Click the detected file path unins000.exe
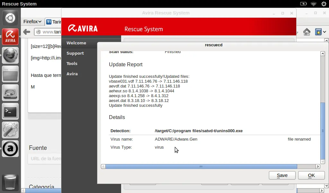 coord(199,131)
